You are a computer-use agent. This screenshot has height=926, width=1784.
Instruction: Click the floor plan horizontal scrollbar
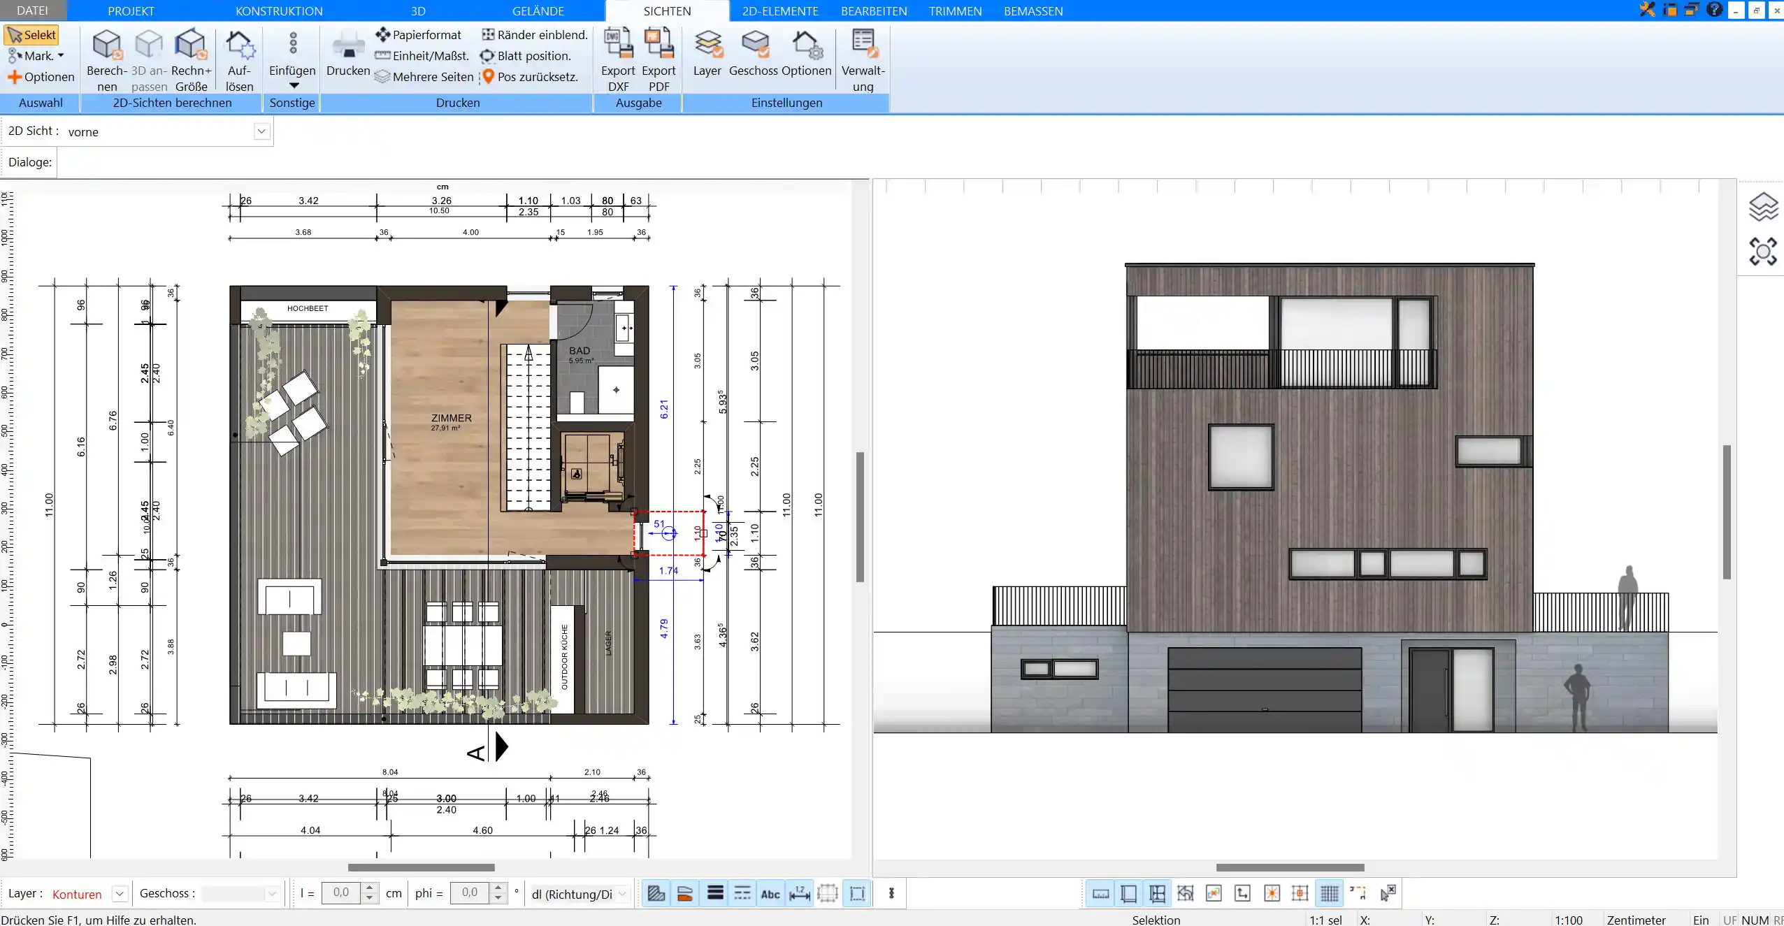(x=422, y=867)
